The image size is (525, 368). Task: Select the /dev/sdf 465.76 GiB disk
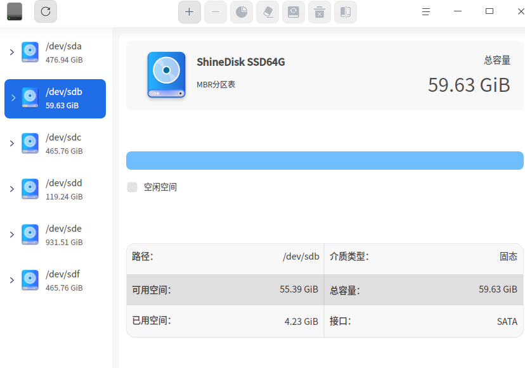pyautogui.click(x=55, y=281)
